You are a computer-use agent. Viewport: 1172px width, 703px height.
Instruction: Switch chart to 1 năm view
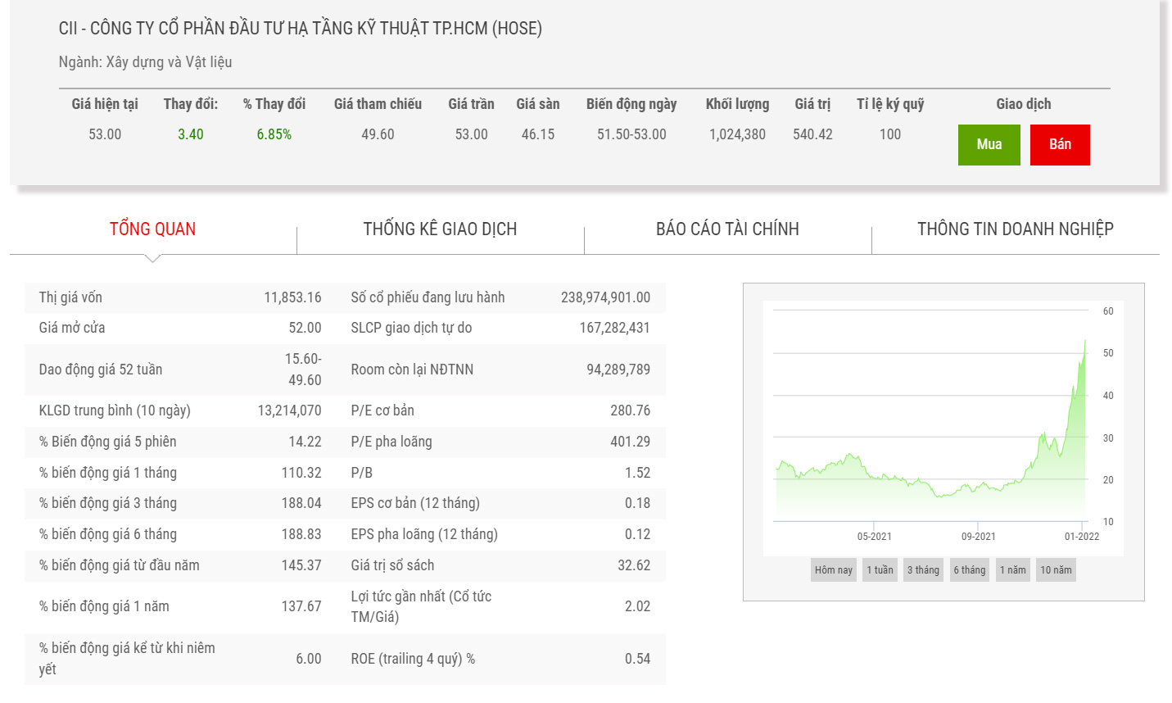click(1012, 570)
